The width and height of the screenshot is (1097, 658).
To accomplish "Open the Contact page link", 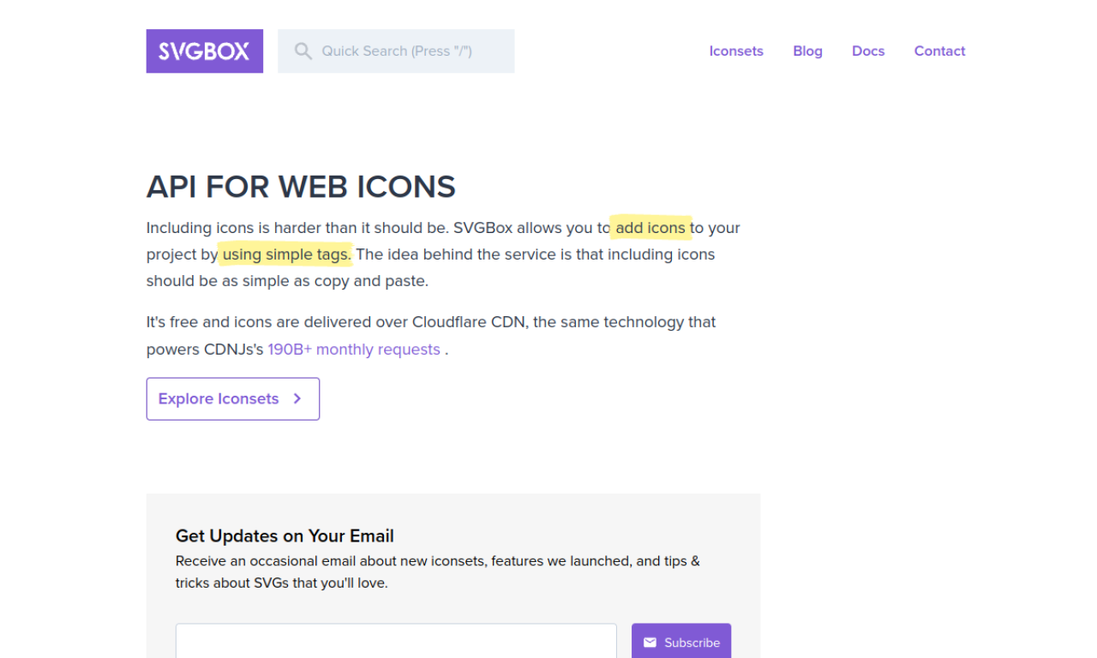I will click(x=939, y=51).
